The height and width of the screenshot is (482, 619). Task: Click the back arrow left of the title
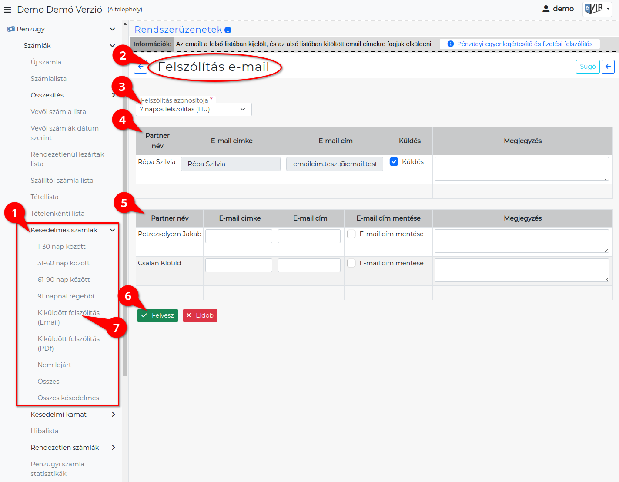pyautogui.click(x=141, y=67)
